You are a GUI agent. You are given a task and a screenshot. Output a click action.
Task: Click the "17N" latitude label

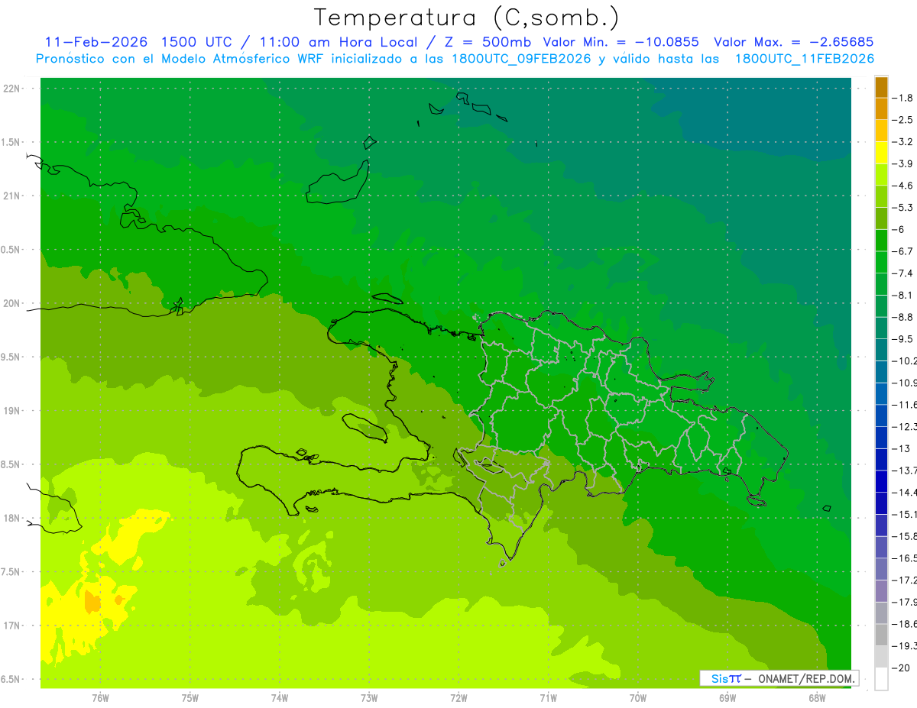click(11, 626)
